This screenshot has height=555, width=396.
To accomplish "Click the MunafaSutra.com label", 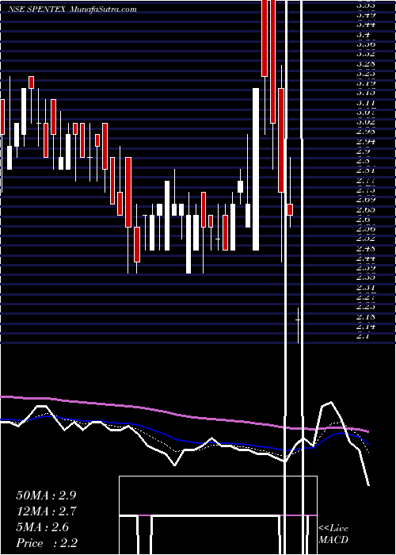I will click(103, 10).
